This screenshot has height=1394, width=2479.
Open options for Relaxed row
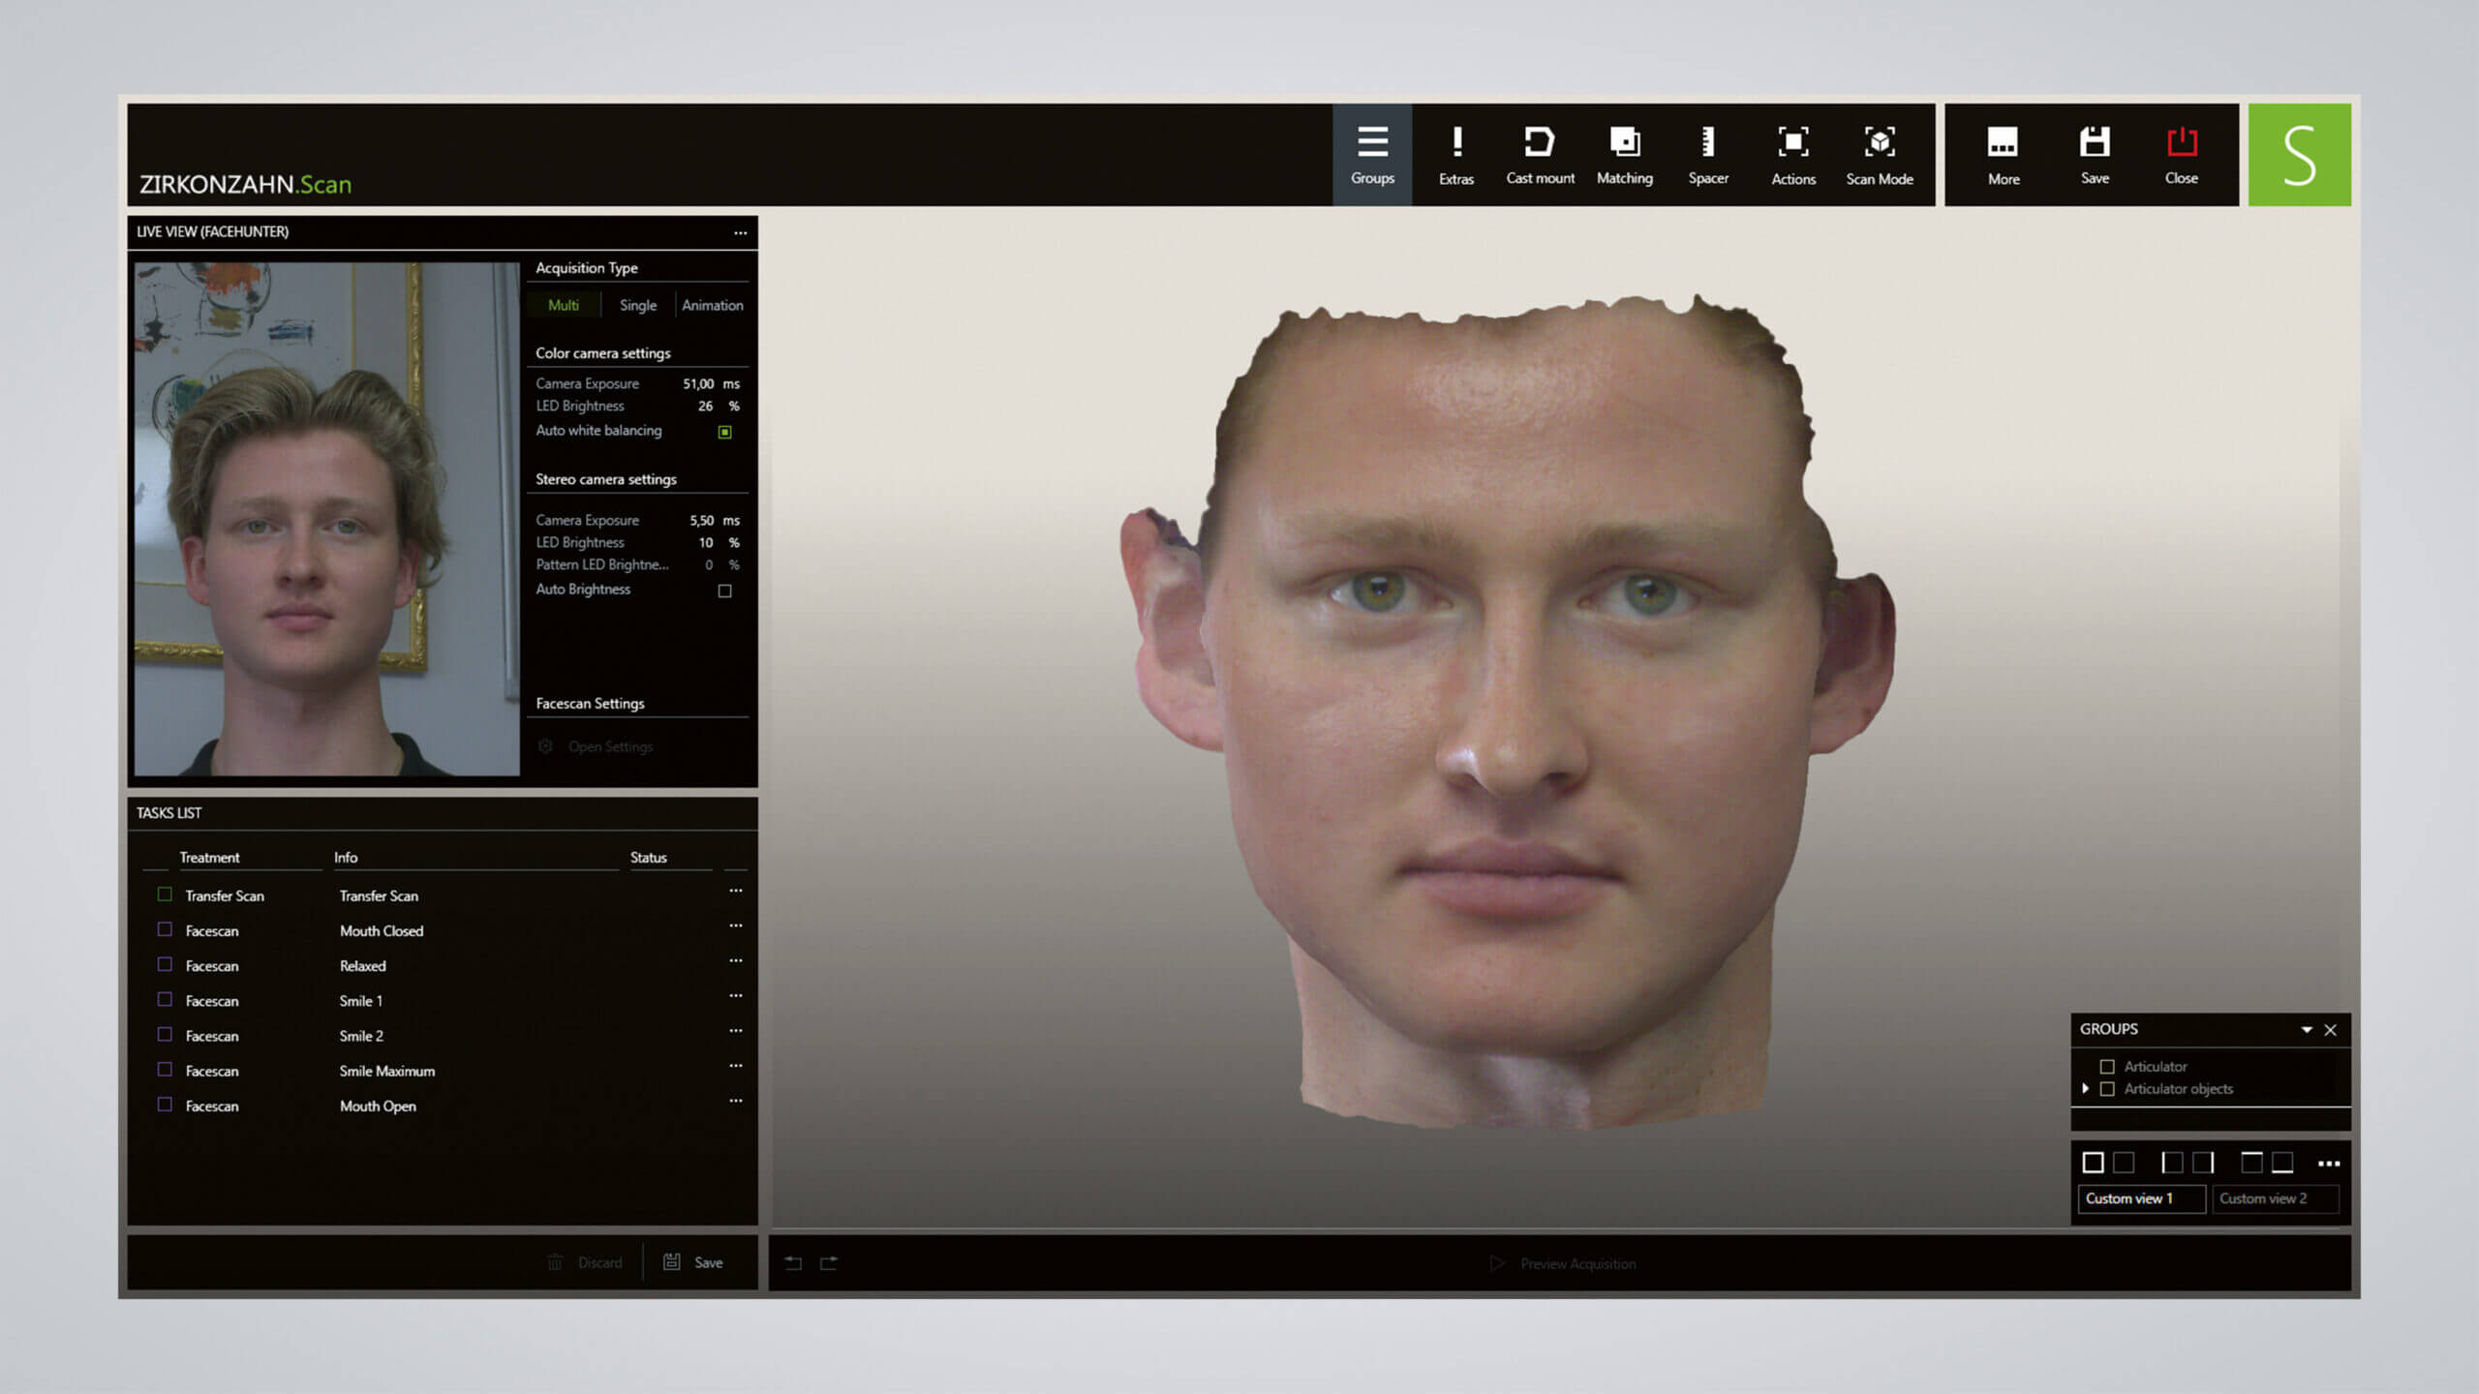(x=736, y=960)
